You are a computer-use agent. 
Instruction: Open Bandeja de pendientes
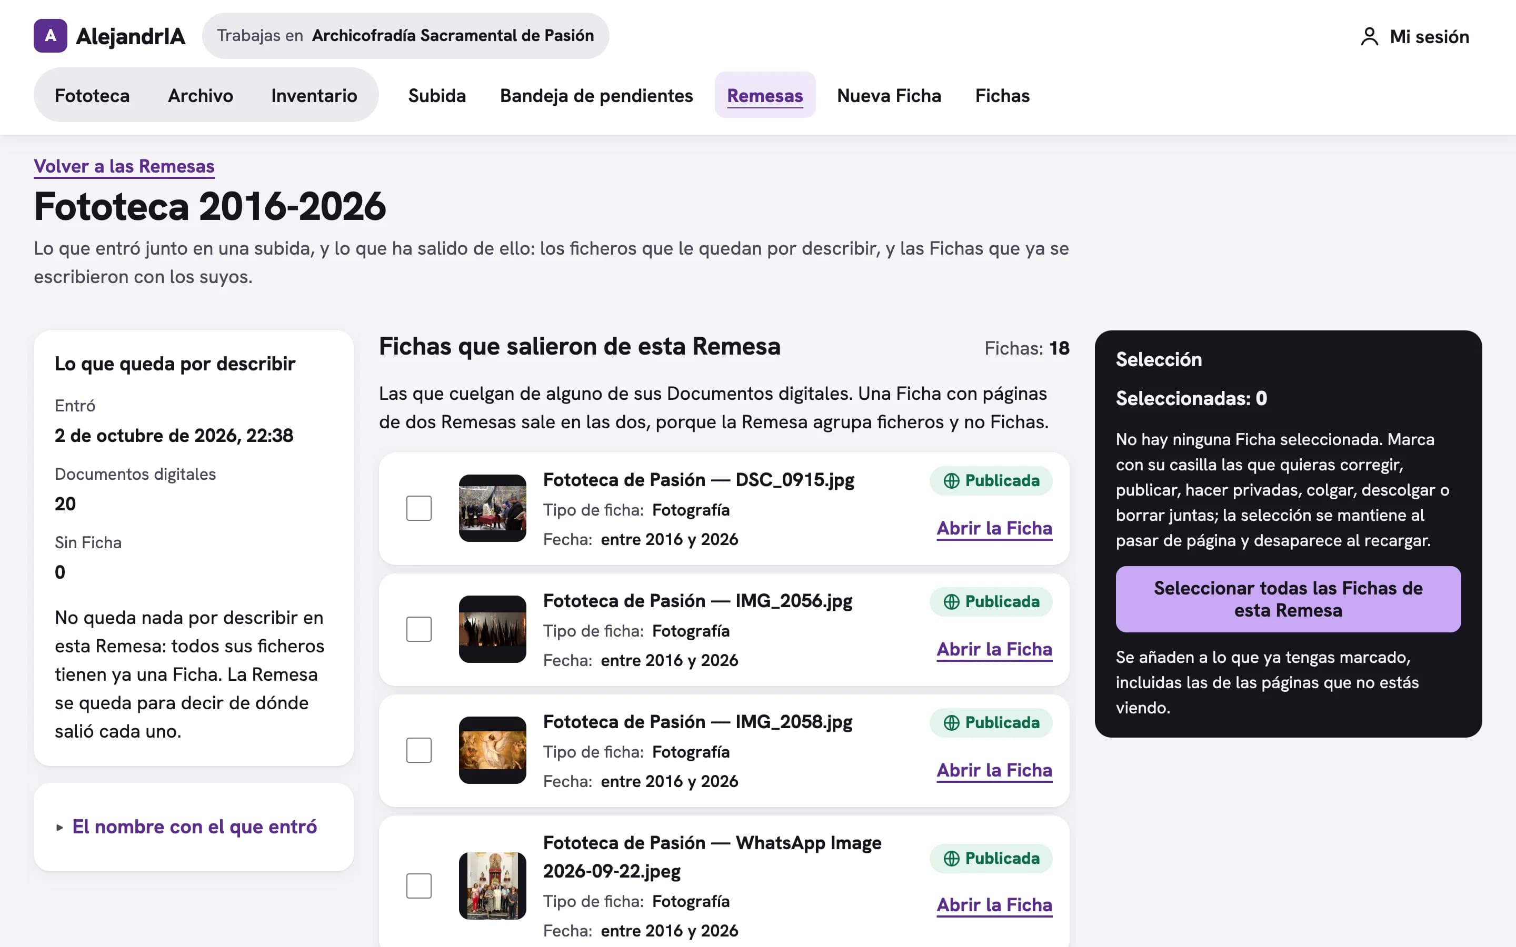pyautogui.click(x=596, y=95)
